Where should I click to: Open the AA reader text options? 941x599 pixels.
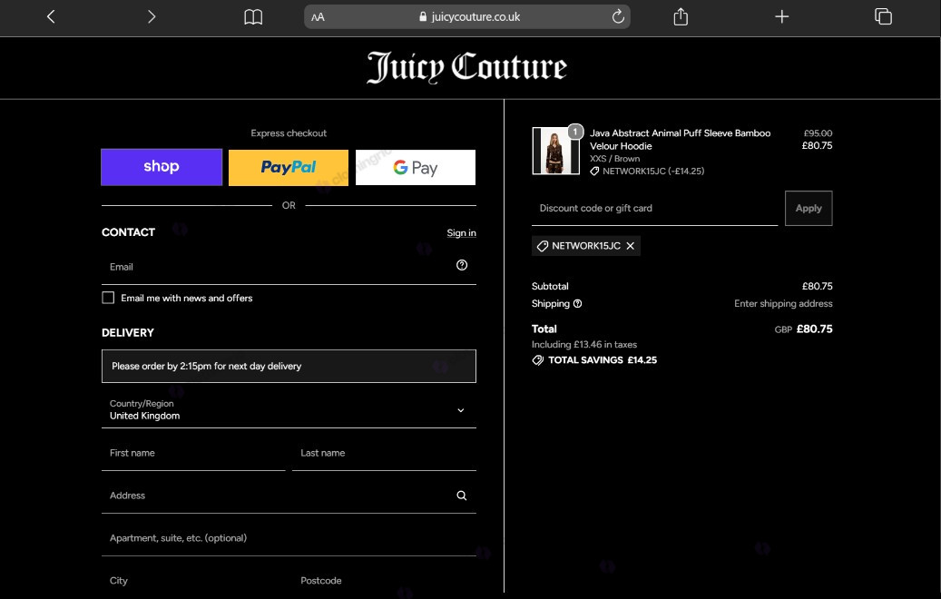(x=319, y=17)
